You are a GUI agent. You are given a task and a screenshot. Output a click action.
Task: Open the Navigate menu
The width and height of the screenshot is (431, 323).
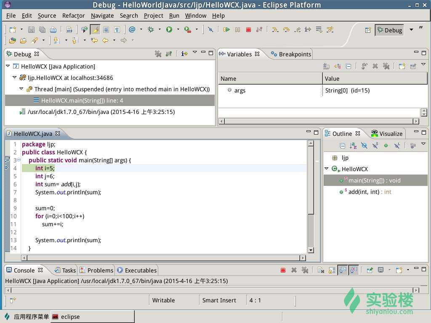point(102,16)
